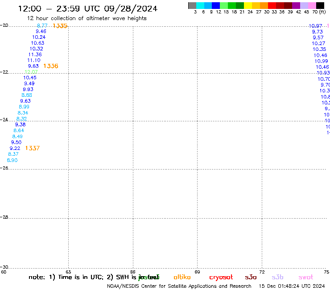
Task: Click the "s3b" satellite legend label
Action: click(277, 277)
